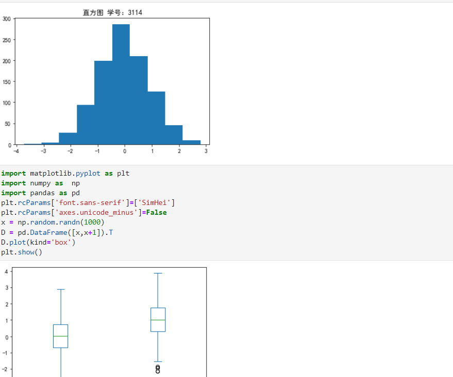The image size is (453, 377).
Task: Place cursor in 'import matplotlib.pyplot as plt' line
Action: tap(65, 174)
